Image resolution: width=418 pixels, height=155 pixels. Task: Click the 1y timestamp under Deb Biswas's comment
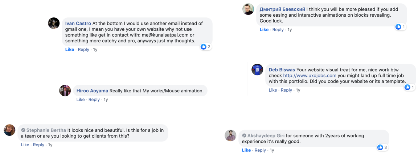[298, 90]
